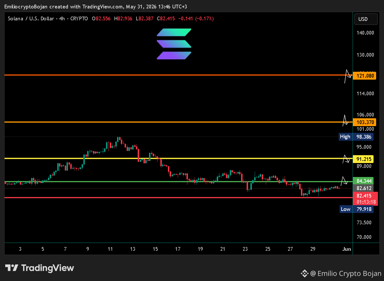Screen dimensions: 384x281
Task: Click date 19 on the time axis
Action: (x=200, y=249)
